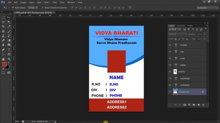The height and width of the screenshot is (123, 220).
Task: Select the Blur tool
Action: (3, 45)
